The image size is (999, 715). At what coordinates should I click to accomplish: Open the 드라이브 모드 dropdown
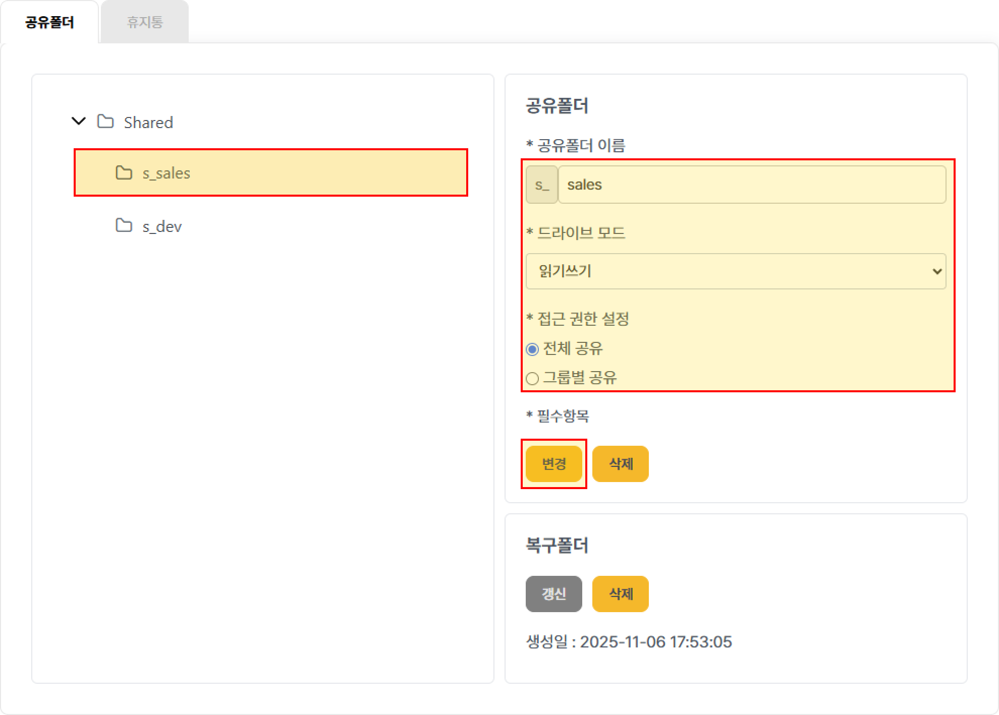click(735, 271)
